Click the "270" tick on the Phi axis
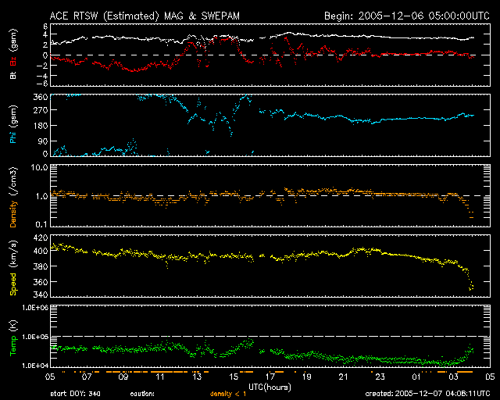 coord(41,110)
